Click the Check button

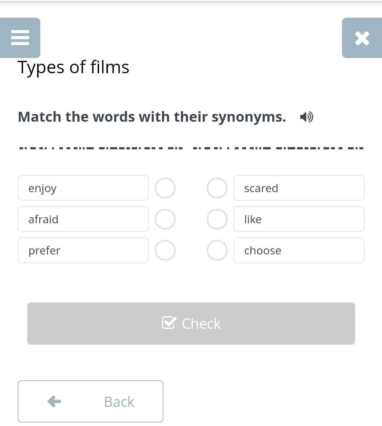(191, 323)
